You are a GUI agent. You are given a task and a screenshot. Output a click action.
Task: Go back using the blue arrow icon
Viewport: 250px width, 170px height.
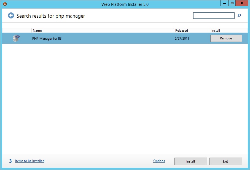11,16
